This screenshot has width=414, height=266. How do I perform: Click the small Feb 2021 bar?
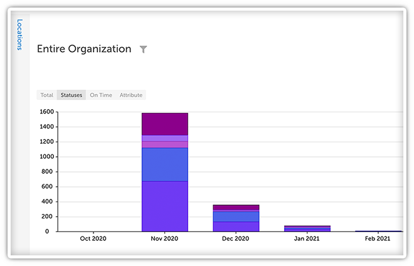pyautogui.click(x=378, y=231)
